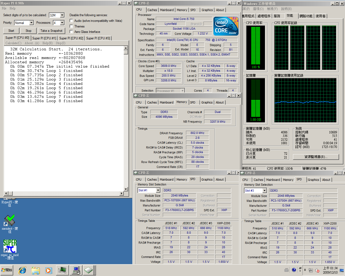Launch Internet Explorer from the taskbar
This screenshot has width=345, height=276.
coord(22,270)
